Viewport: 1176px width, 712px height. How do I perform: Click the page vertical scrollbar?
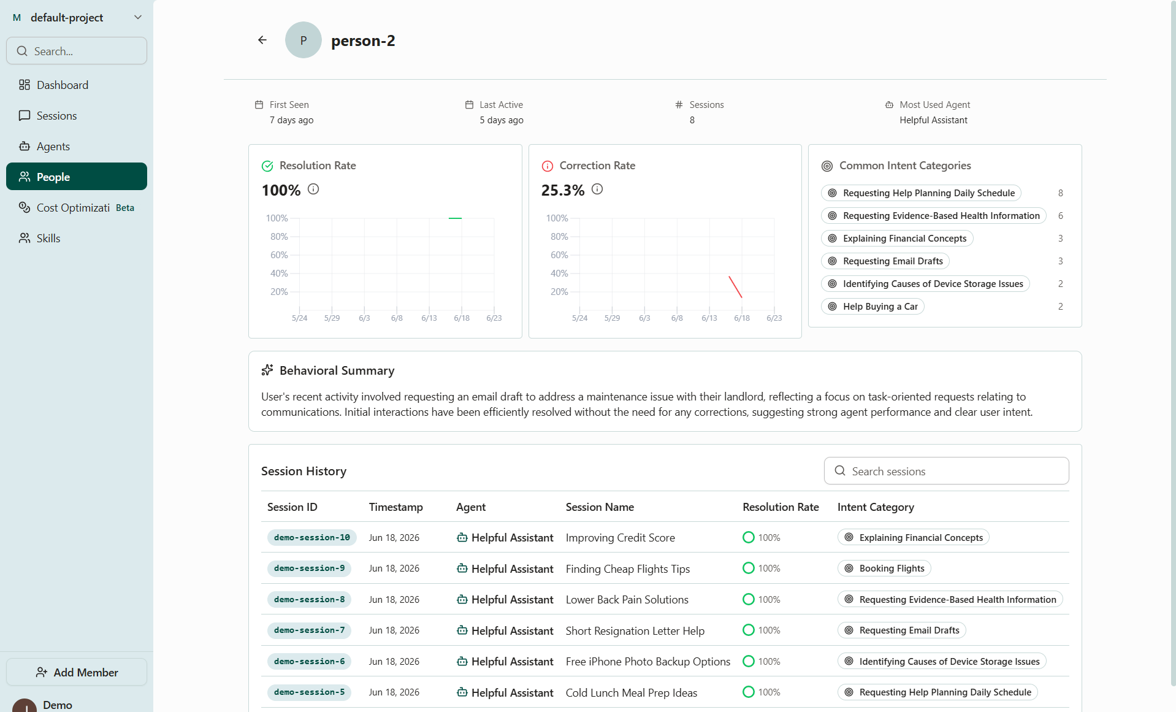(x=1173, y=343)
